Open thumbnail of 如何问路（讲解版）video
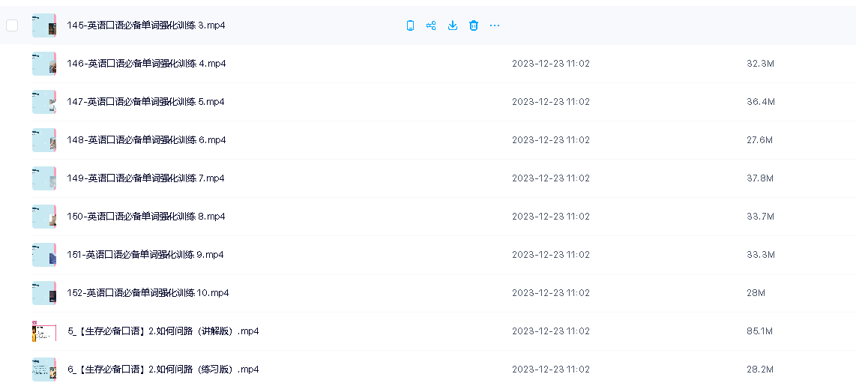 coord(44,331)
